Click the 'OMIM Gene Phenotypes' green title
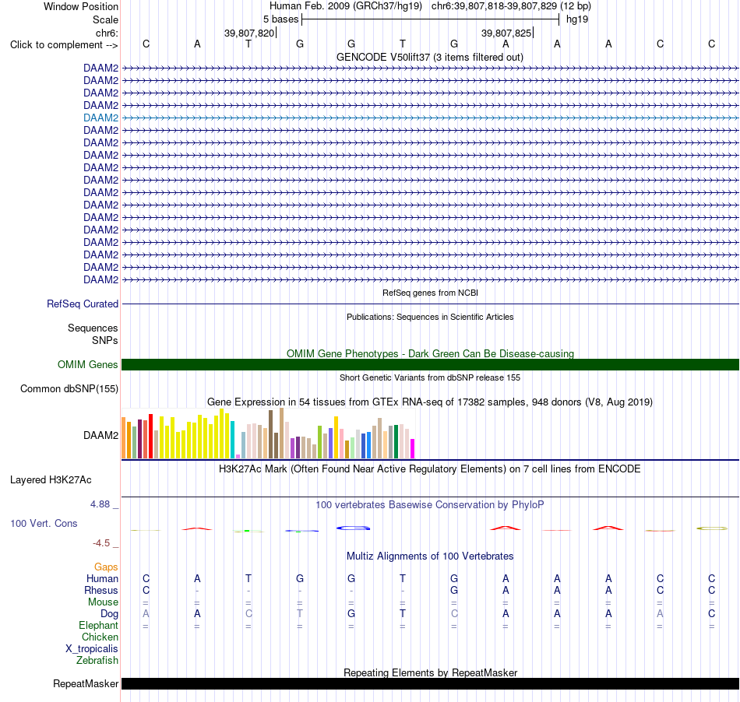 click(x=430, y=353)
